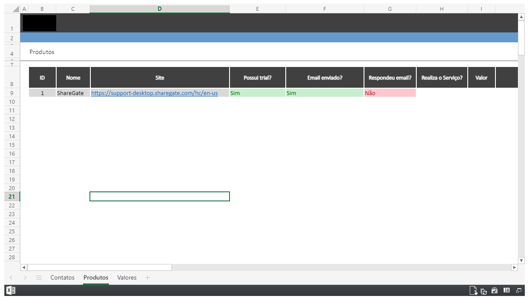
Task: Select the Produtos sheet tab
Action: [x=96, y=277]
